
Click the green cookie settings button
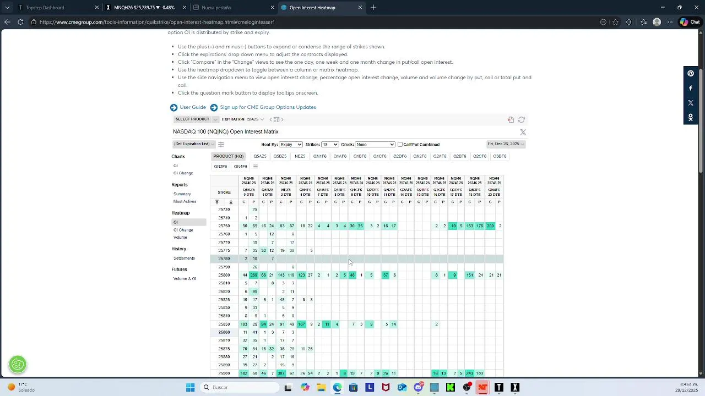tap(18, 364)
